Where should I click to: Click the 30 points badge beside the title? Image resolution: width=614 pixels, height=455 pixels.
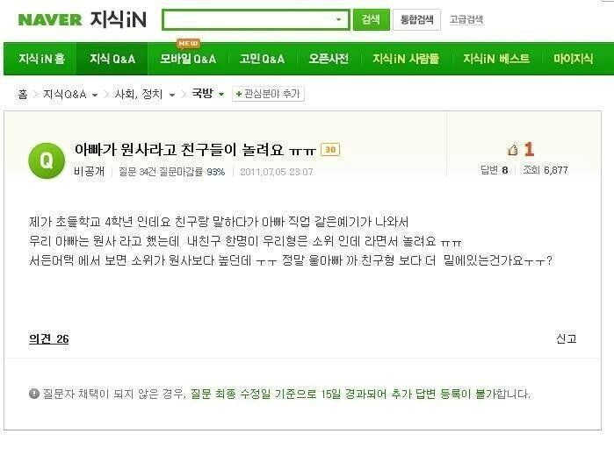point(330,150)
